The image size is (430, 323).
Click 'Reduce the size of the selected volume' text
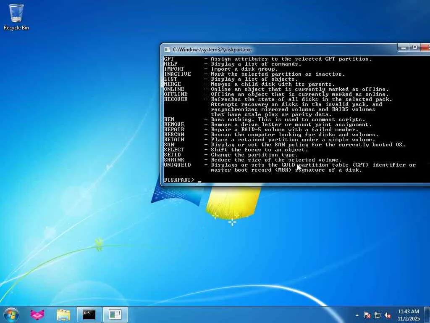point(276,160)
